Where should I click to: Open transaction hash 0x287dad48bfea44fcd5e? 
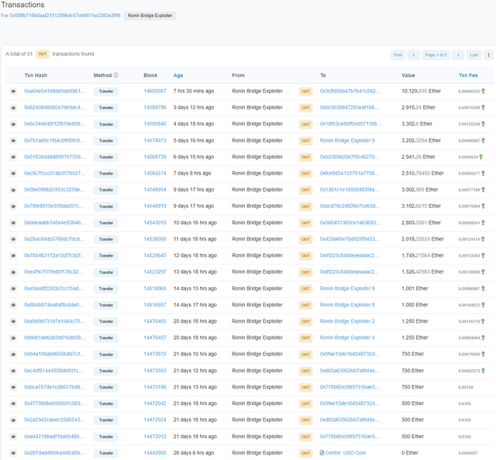[54, 453]
